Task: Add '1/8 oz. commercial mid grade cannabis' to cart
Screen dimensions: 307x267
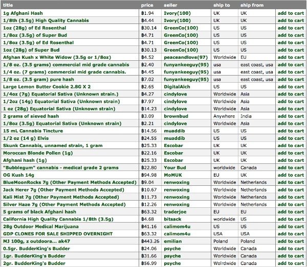Action: (291, 65)
